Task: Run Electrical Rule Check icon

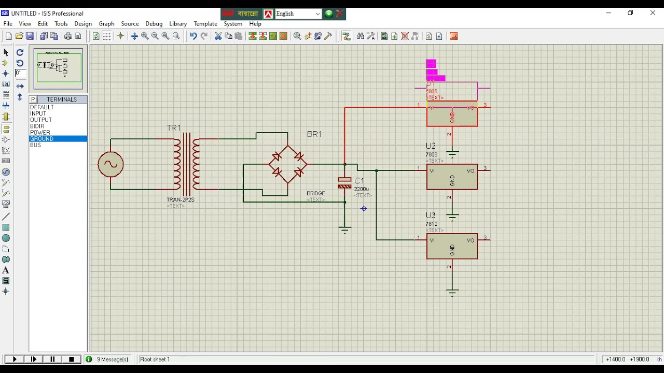Action: 439,36
